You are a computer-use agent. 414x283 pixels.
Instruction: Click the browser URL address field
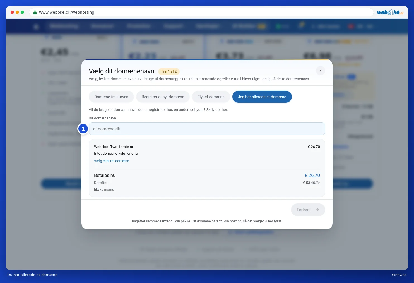click(x=201, y=12)
